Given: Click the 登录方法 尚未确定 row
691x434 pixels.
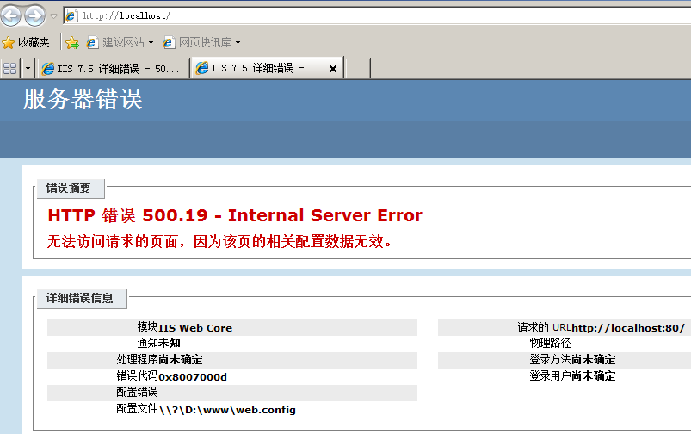Looking at the screenshot, I should coord(565,360).
